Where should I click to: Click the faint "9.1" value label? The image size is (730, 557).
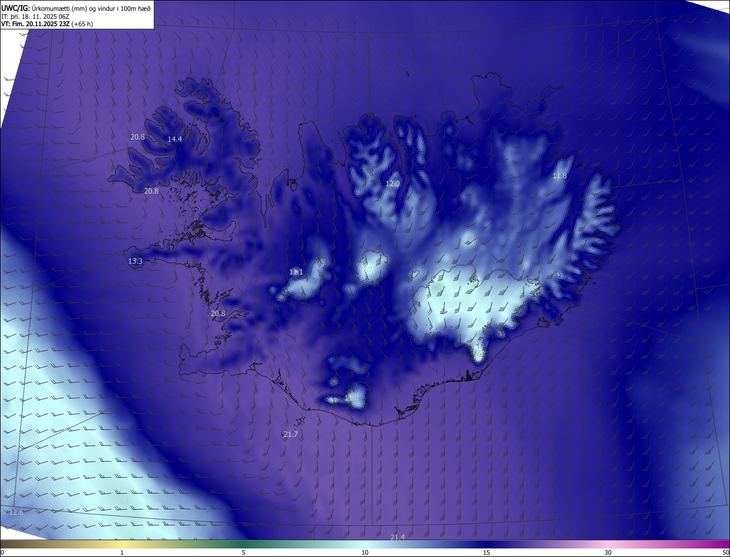pyautogui.click(x=124, y=501)
